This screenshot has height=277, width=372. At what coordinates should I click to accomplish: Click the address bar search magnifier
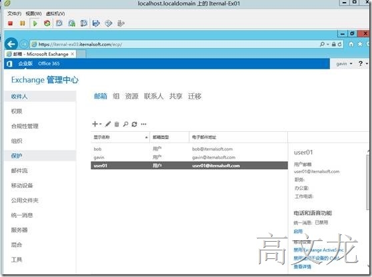pos(322,45)
